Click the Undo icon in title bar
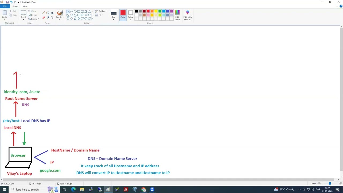The height and width of the screenshot is (193, 343). coord(11,2)
